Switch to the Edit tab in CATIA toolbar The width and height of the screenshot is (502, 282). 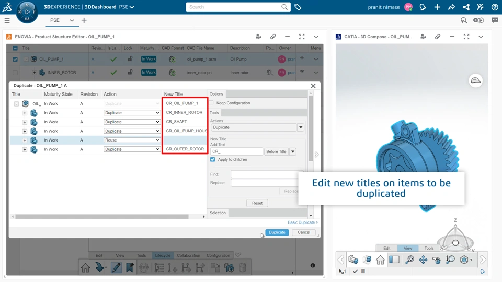click(387, 248)
